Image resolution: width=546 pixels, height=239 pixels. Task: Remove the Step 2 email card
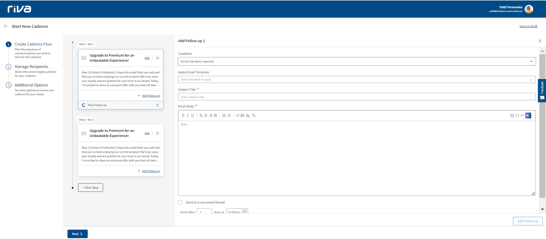point(158,133)
